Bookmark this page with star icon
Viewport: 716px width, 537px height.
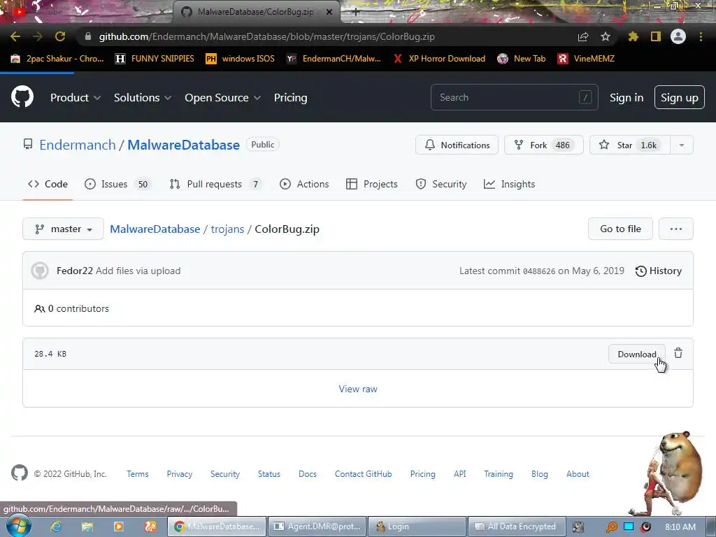(605, 36)
